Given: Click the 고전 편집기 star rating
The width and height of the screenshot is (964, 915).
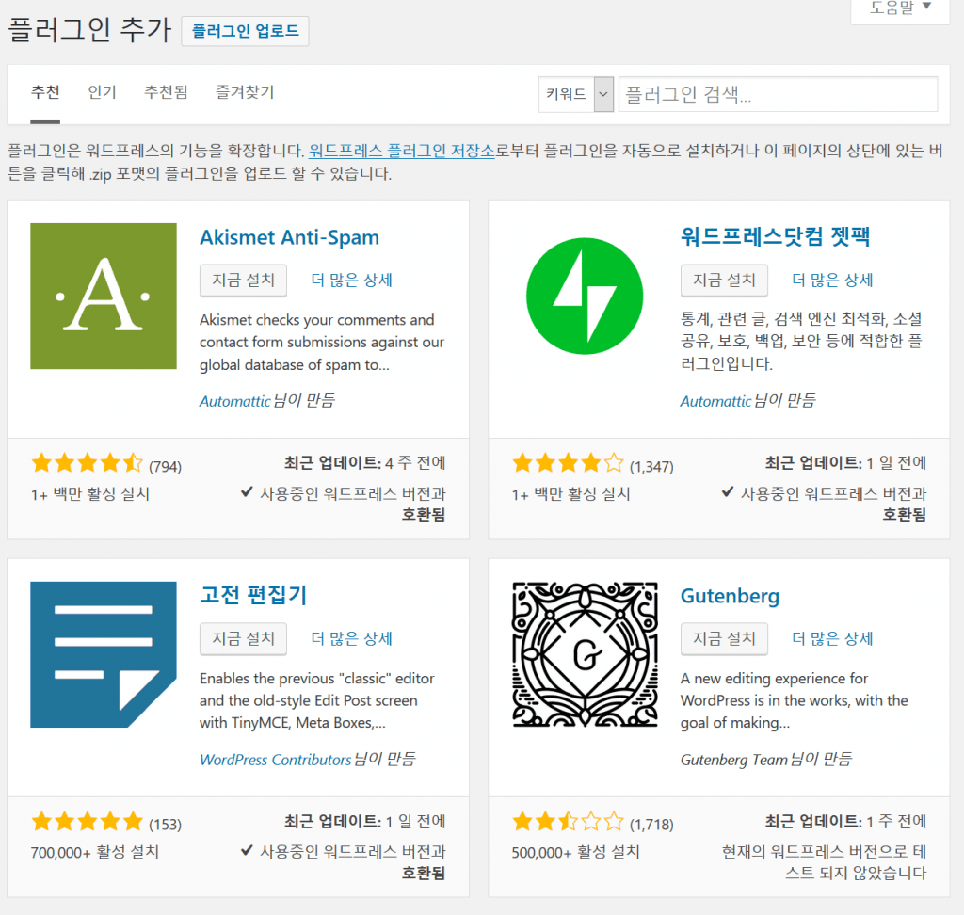Looking at the screenshot, I should tap(87, 822).
